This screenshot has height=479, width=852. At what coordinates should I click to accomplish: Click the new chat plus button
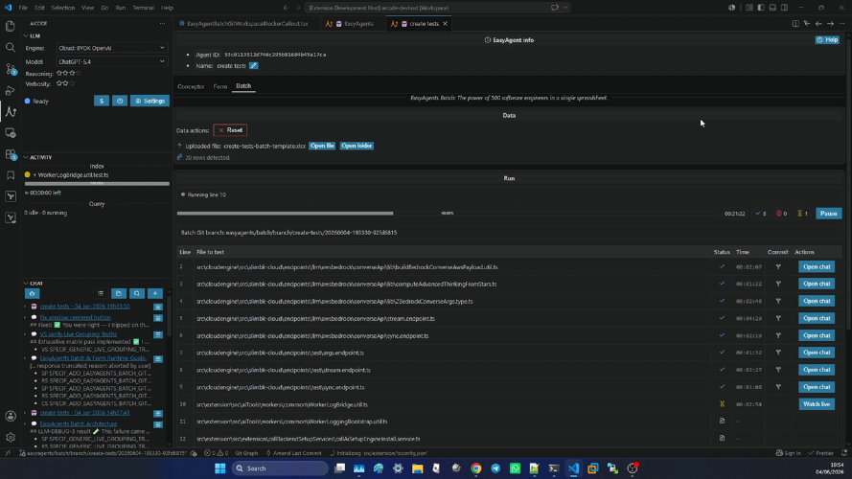155,293
